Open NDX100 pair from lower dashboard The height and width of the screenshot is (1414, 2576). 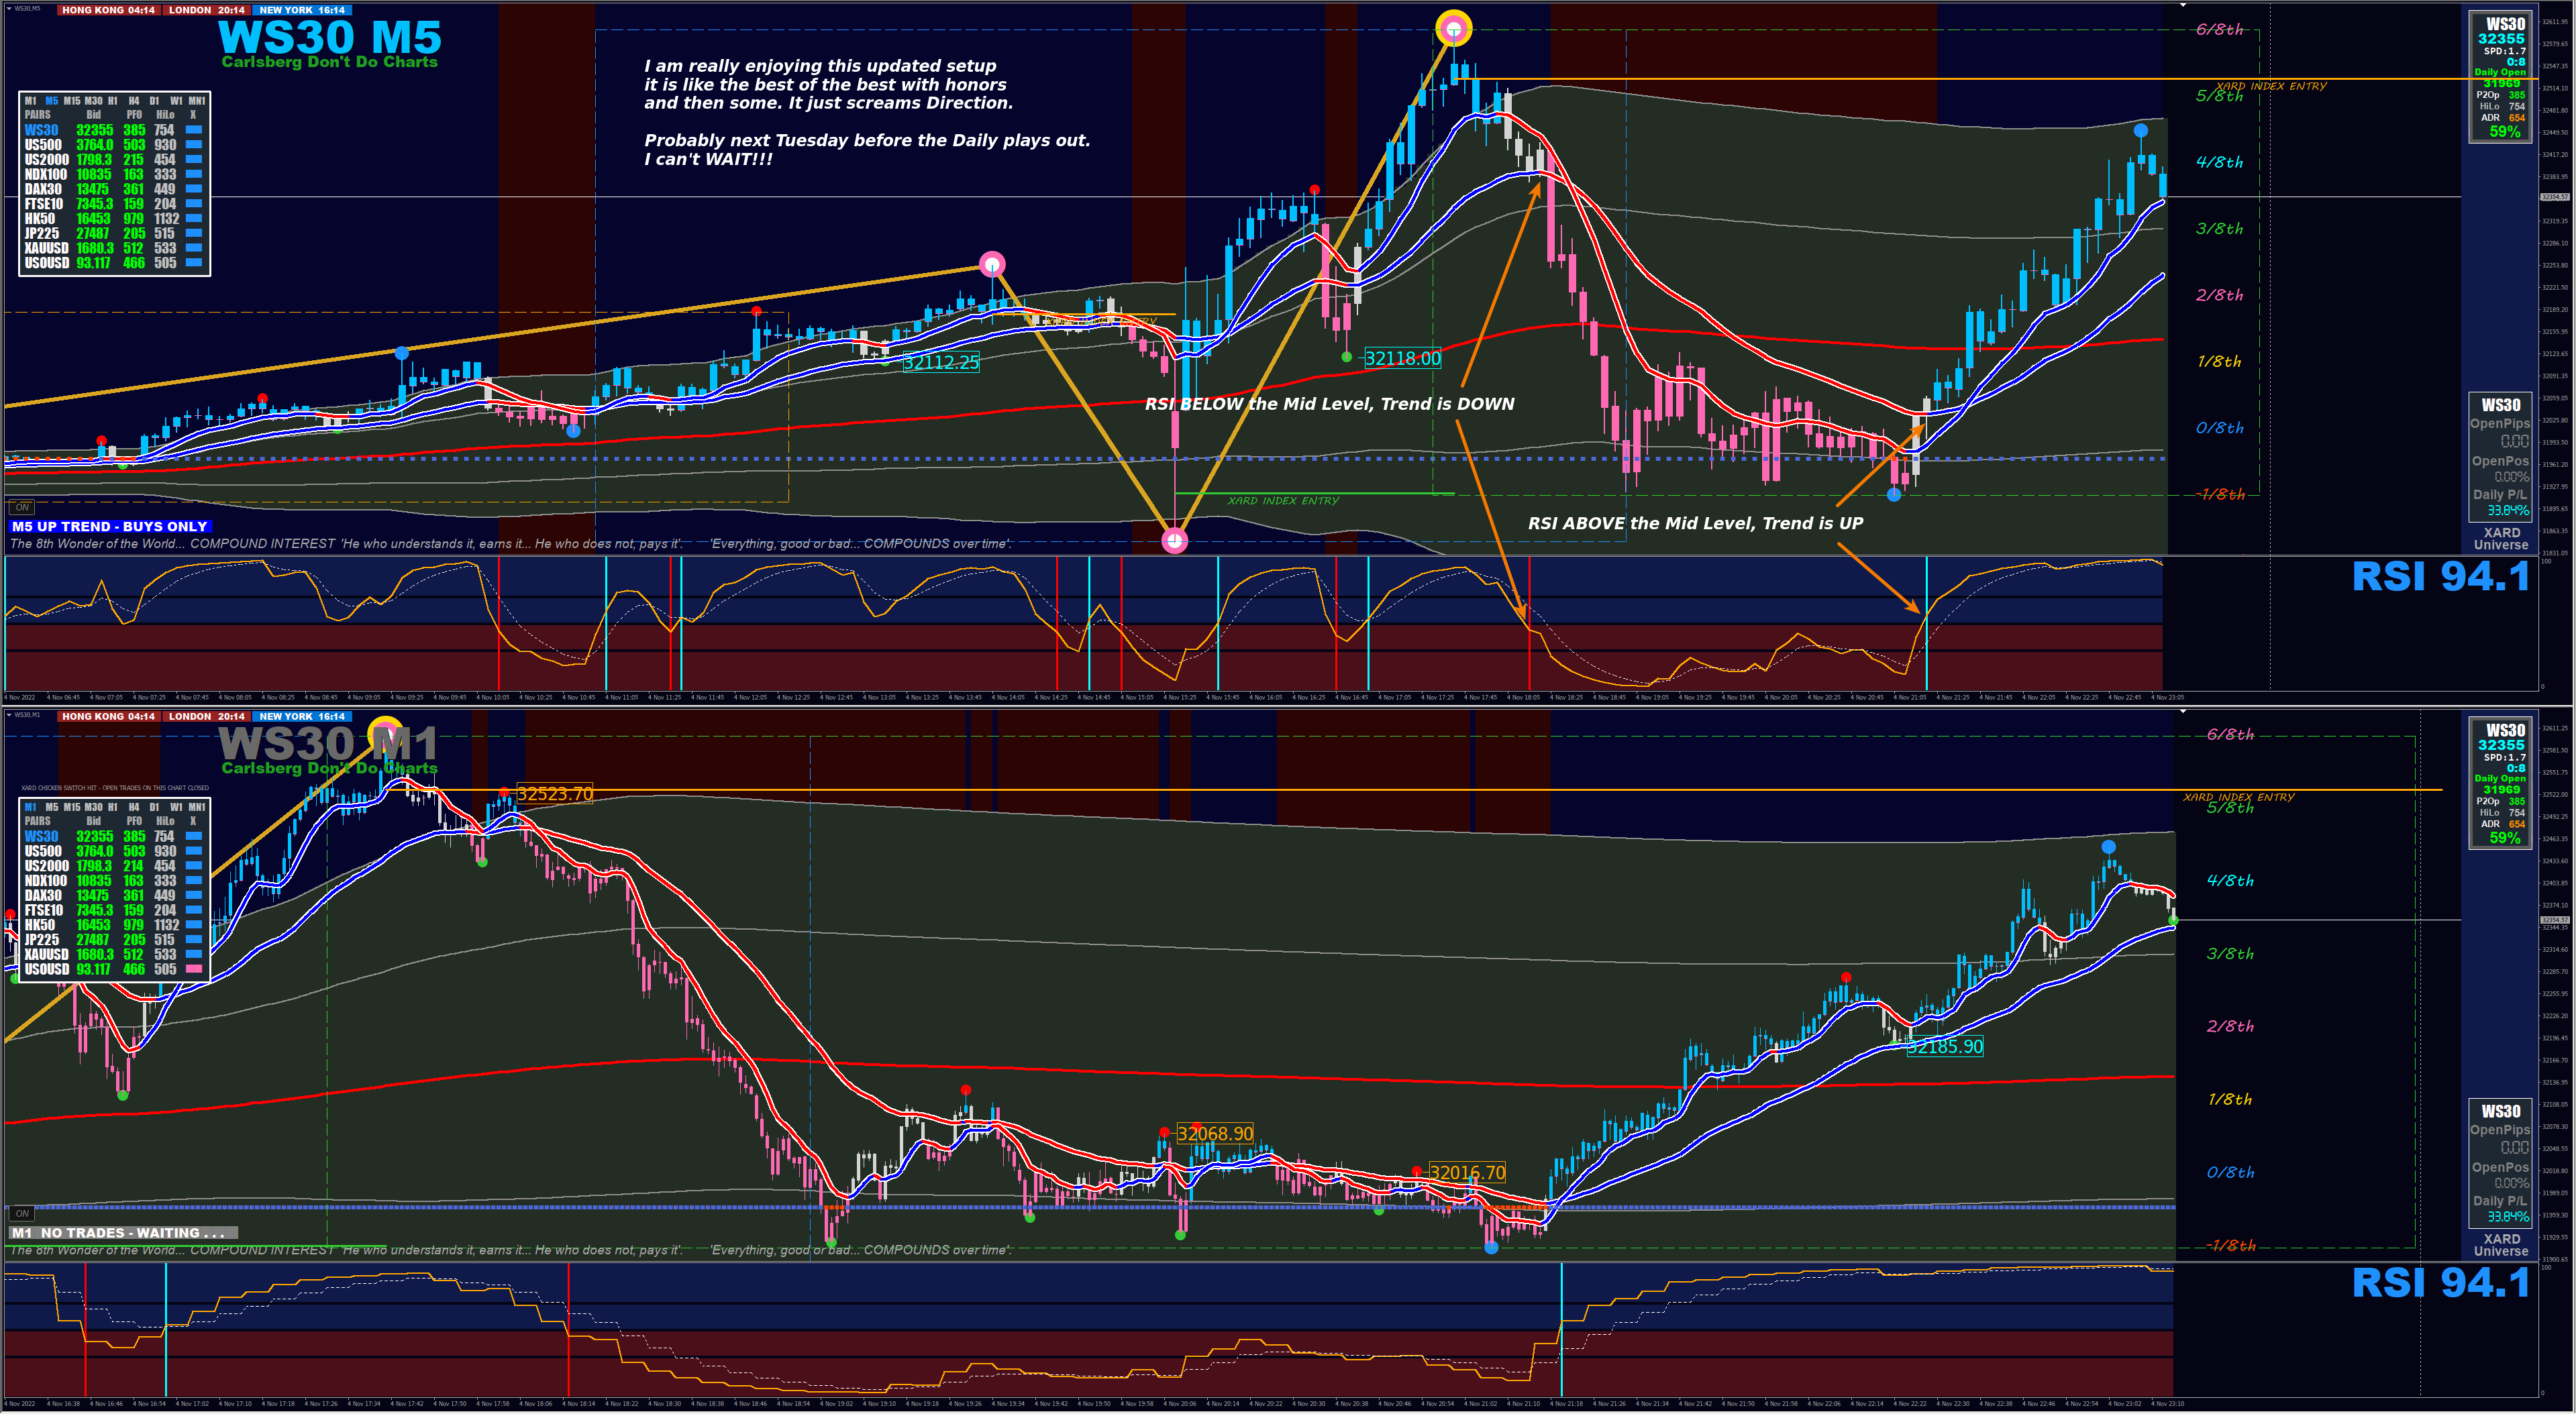click(46, 881)
